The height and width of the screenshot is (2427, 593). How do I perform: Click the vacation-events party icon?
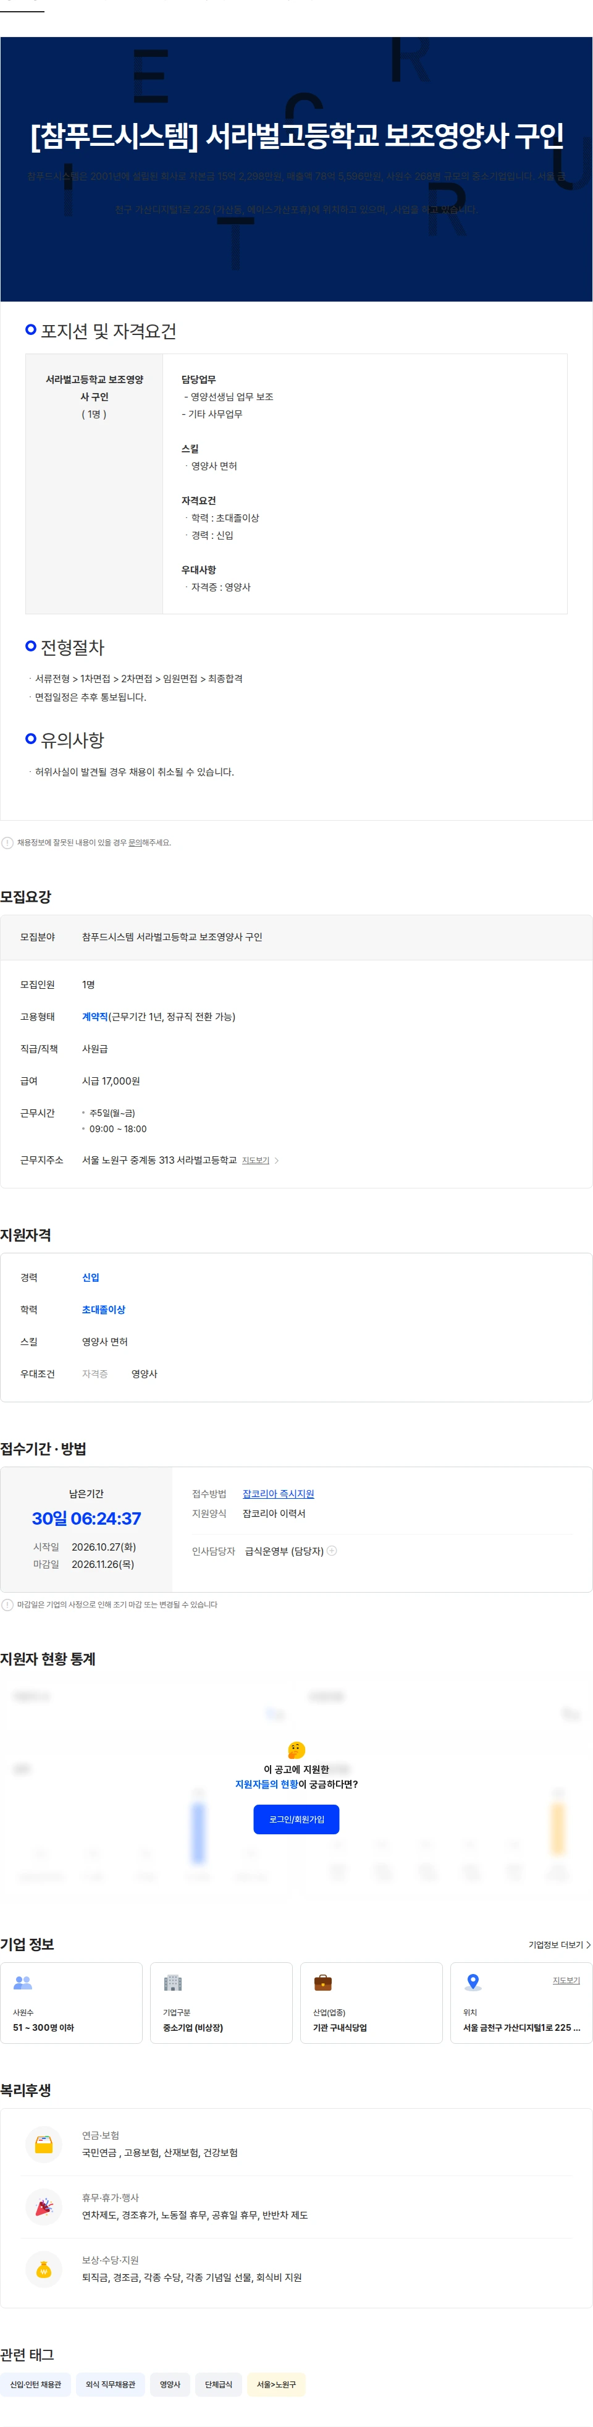click(43, 2206)
